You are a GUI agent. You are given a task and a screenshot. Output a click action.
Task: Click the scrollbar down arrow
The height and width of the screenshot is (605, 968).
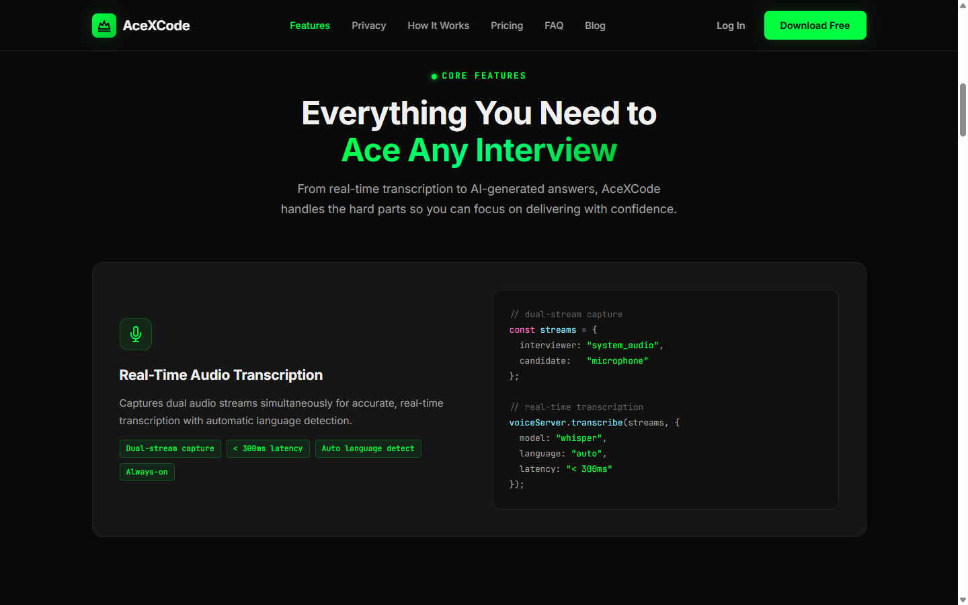point(963,600)
